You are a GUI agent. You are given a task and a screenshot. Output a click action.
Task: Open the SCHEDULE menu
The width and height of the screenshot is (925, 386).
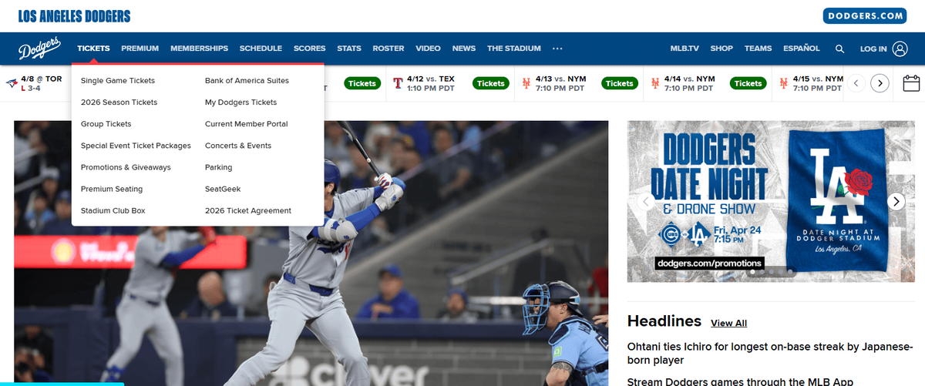[x=261, y=49]
